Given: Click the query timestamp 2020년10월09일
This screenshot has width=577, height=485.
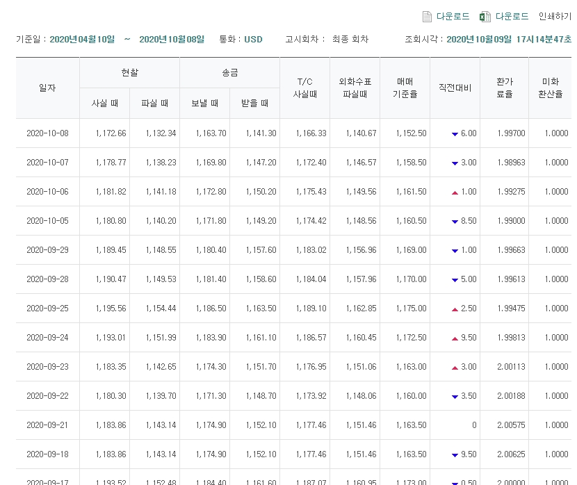Looking at the screenshot, I should (x=479, y=40).
